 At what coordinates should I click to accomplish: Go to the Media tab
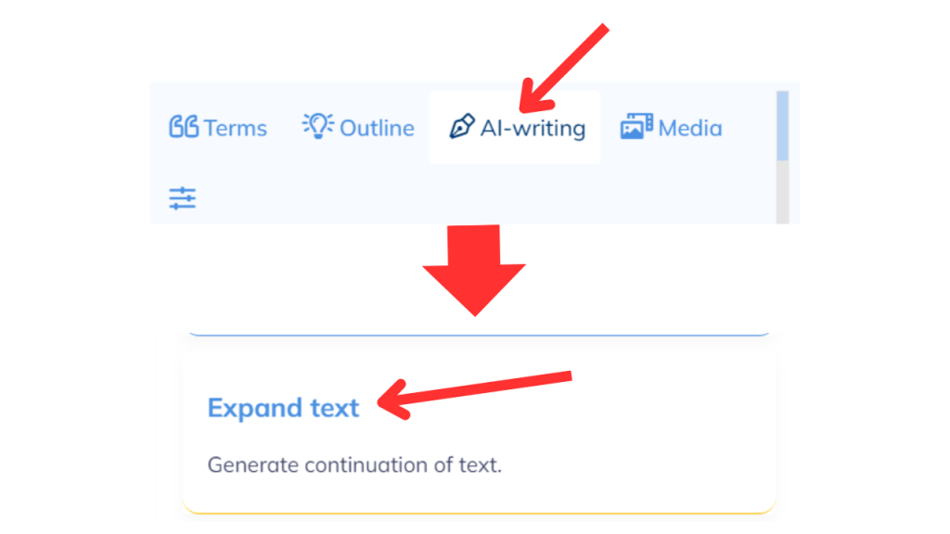[x=671, y=127]
